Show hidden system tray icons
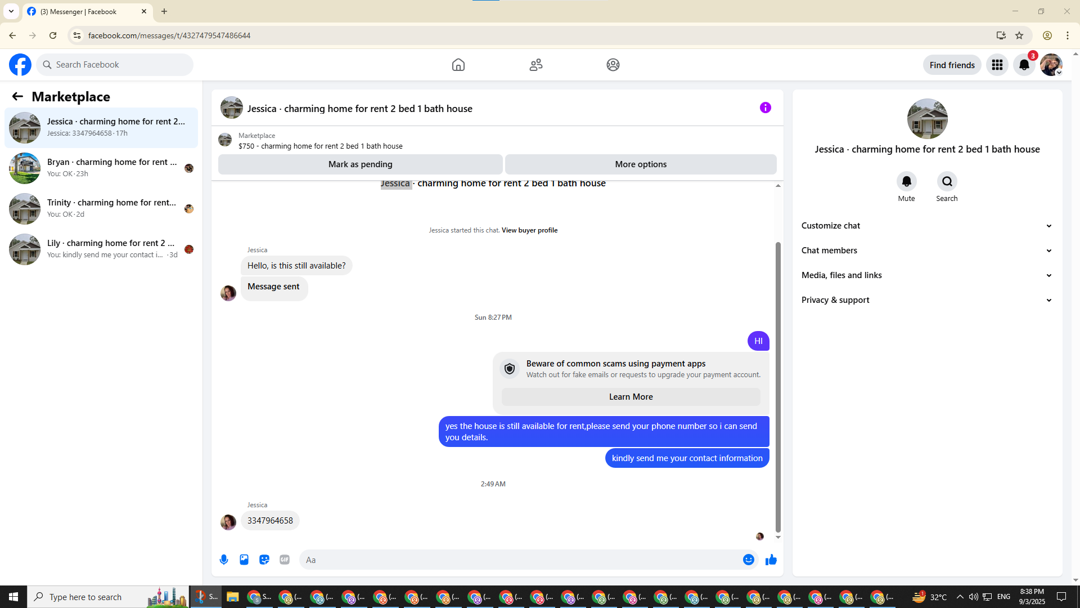The image size is (1080, 608). pyautogui.click(x=960, y=597)
